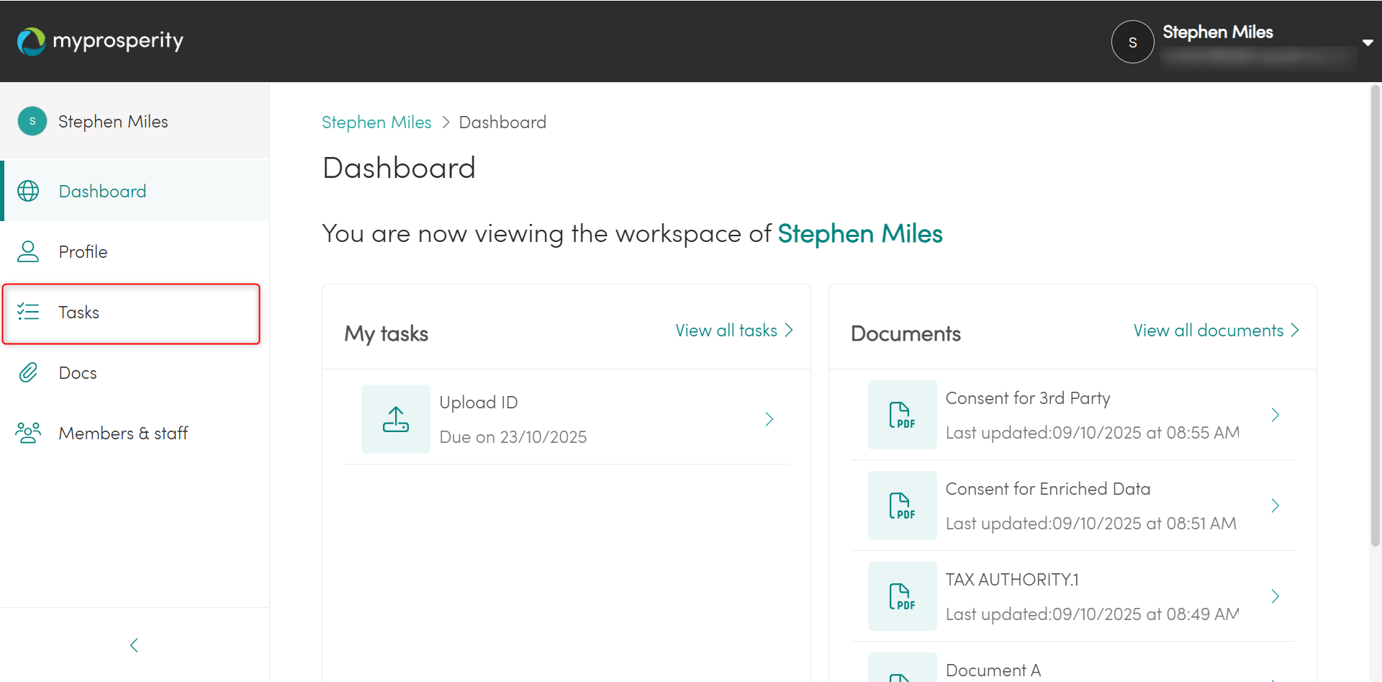The width and height of the screenshot is (1382, 682).
Task: Click the Profile person icon
Action: [28, 251]
